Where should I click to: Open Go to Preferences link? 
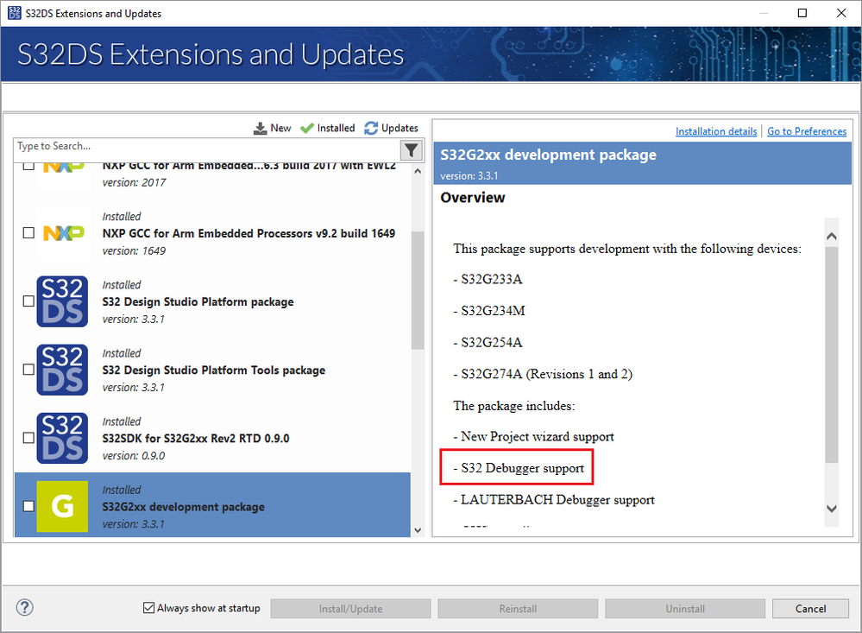pos(807,131)
